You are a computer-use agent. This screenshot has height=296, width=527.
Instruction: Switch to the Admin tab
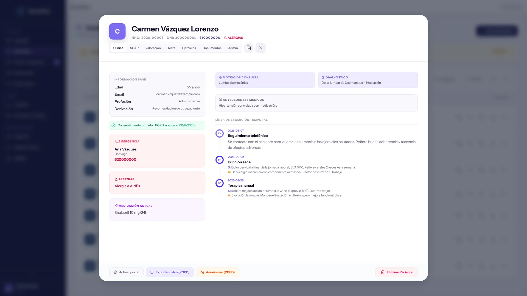click(233, 48)
